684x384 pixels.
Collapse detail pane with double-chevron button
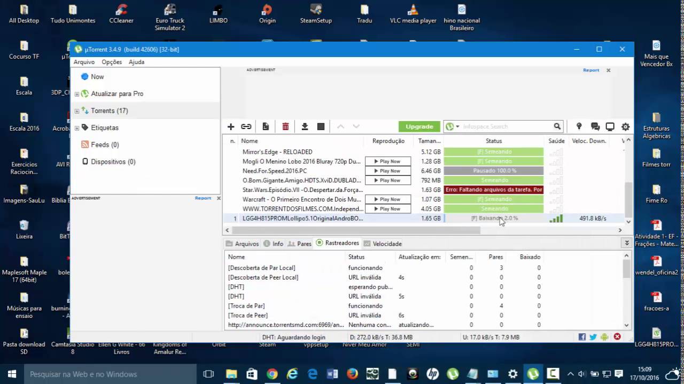(x=626, y=243)
